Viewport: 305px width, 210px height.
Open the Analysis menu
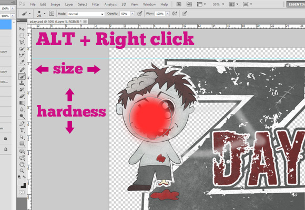110,4
